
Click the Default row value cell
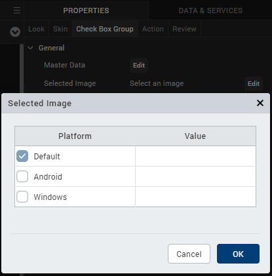[x=195, y=156]
